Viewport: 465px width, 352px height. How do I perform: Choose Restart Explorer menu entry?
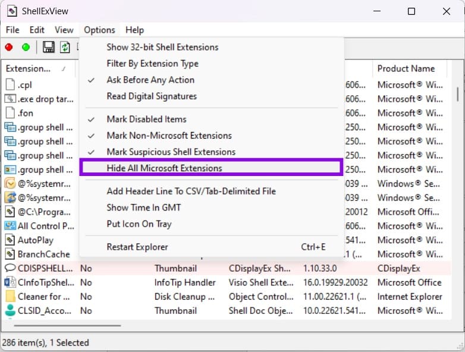click(211, 247)
